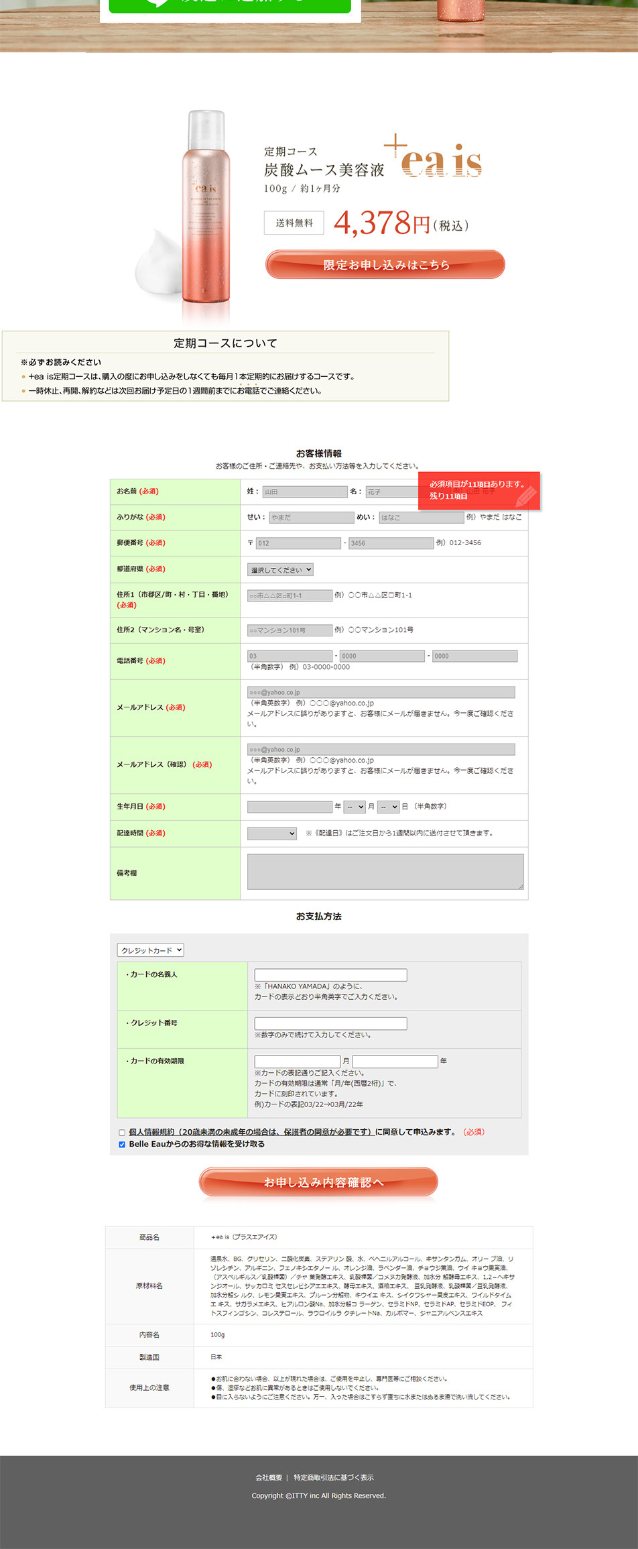This screenshot has width=638, height=1549.
Task: Click the お申し込み内容確認へ button
Action: [x=318, y=1182]
